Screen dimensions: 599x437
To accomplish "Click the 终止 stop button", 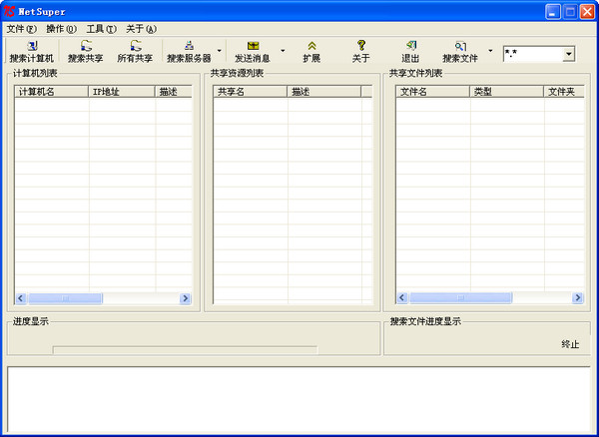I will point(570,344).
